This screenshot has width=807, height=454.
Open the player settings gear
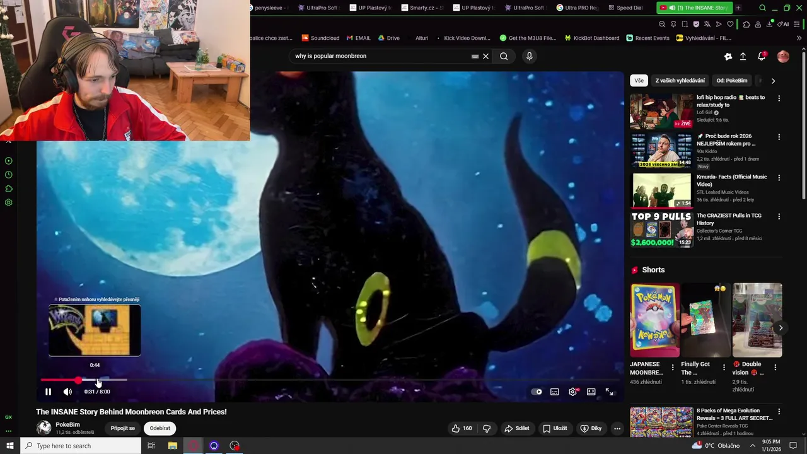click(x=572, y=392)
